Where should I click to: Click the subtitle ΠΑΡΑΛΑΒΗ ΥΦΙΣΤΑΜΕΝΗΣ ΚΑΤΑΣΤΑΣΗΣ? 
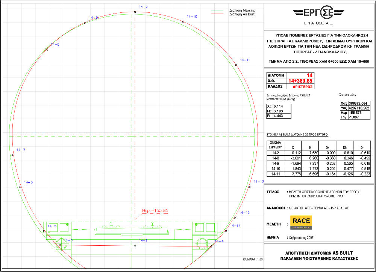(x=319, y=258)
